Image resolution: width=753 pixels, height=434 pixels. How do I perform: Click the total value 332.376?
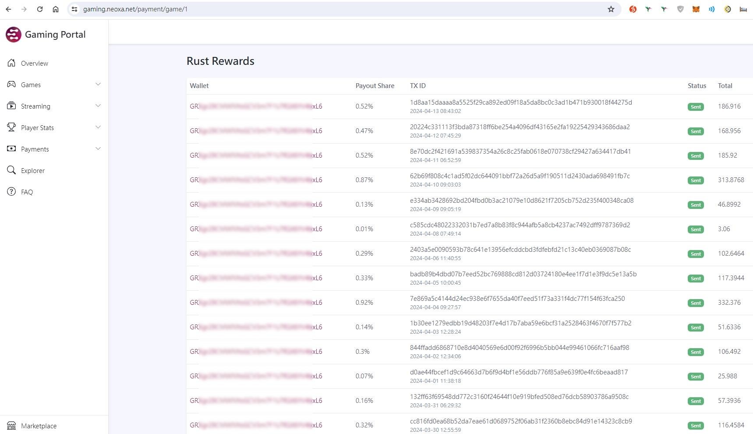pos(729,303)
